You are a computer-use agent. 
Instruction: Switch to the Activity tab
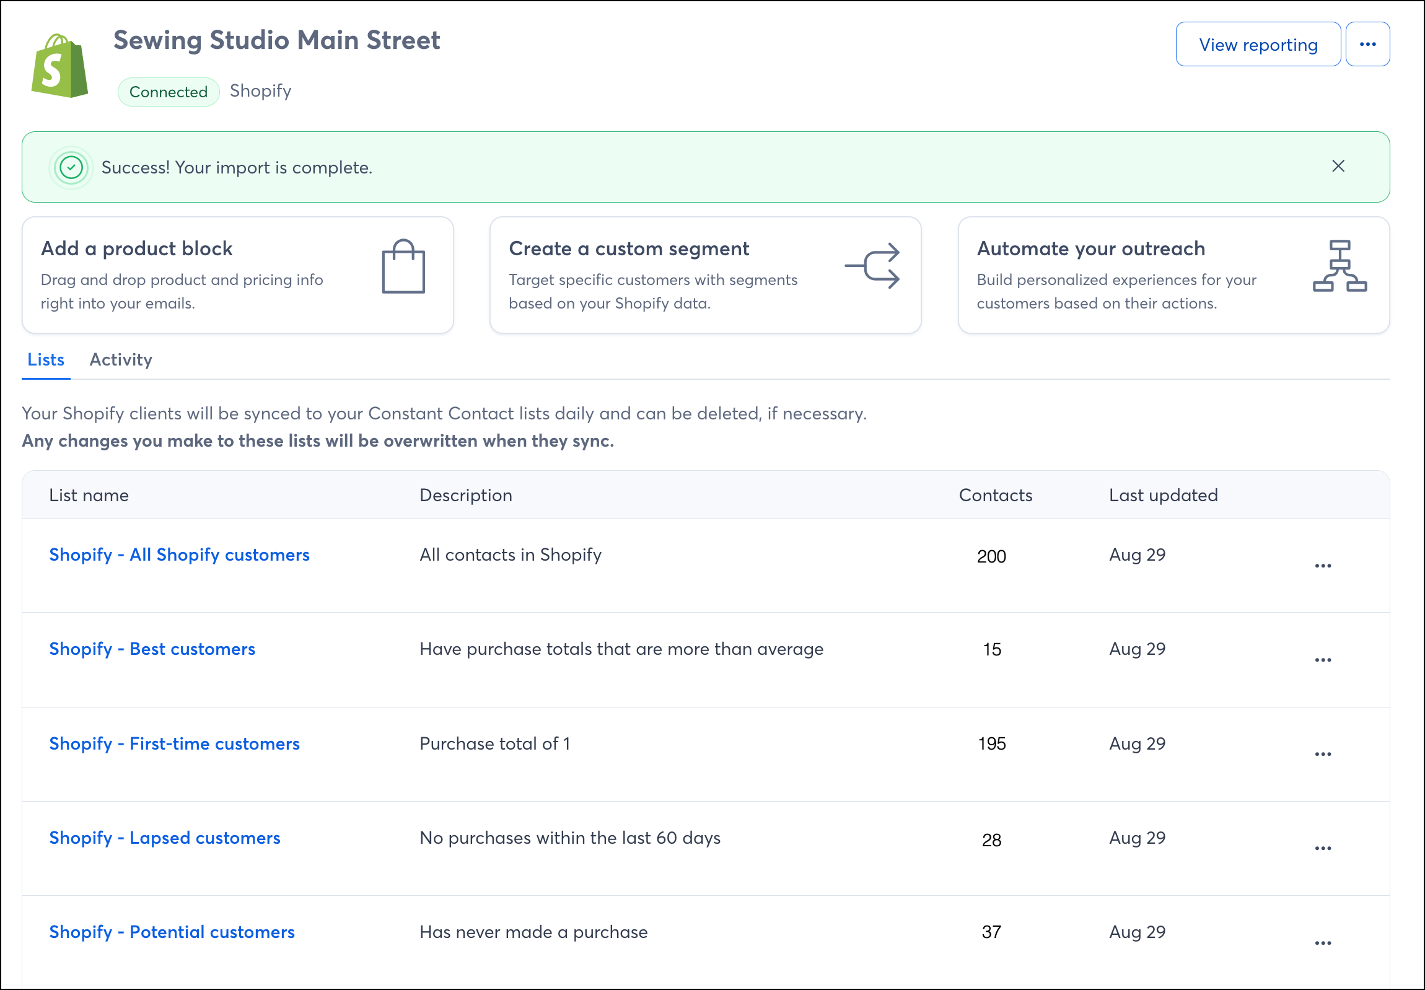[x=121, y=360]
